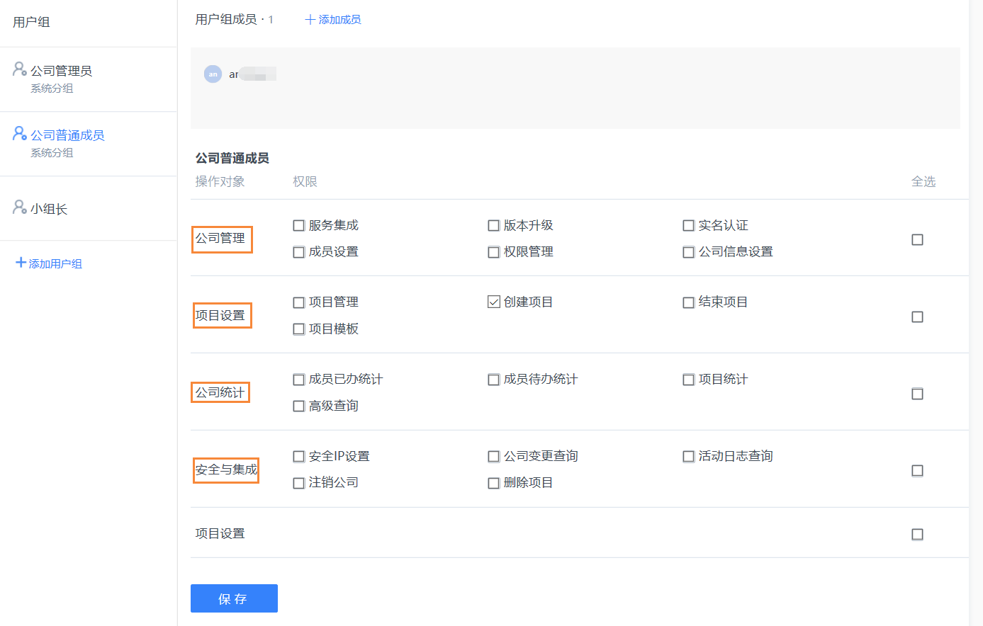Select the 小组长 group

89,208
